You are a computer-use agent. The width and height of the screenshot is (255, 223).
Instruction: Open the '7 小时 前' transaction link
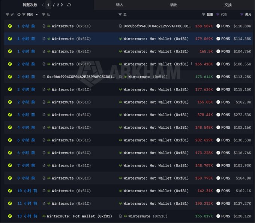(x=26, y=165)
